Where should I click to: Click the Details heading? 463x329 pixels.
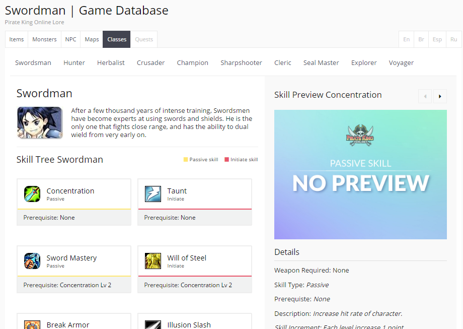(287, 252)
